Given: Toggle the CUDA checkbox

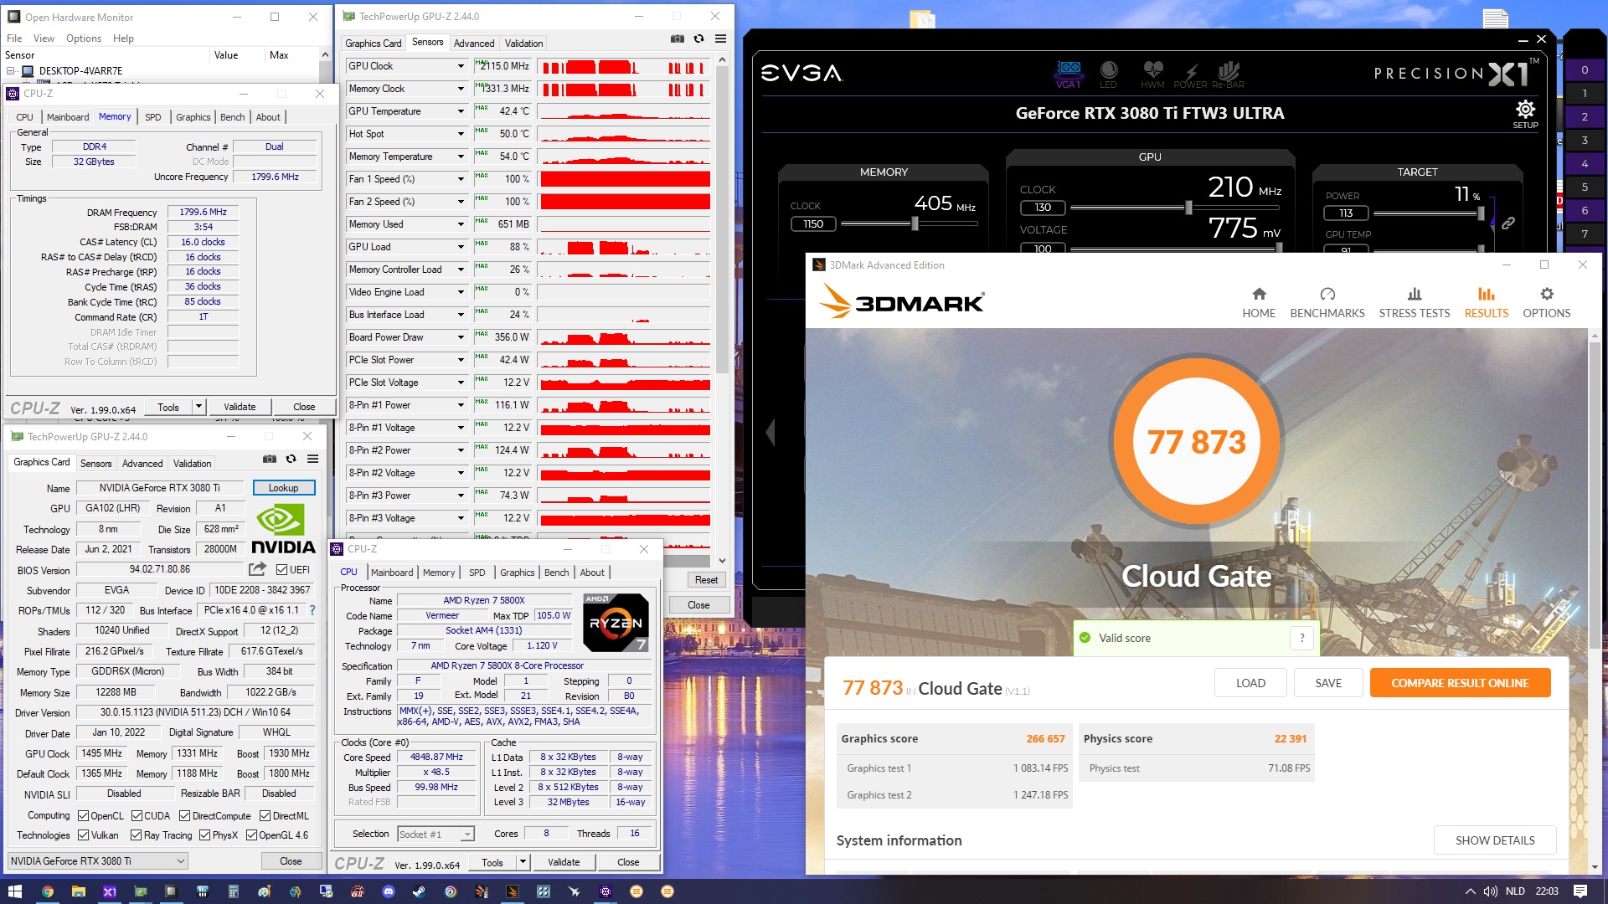Looking at the screenshot, I should [137, 816].
